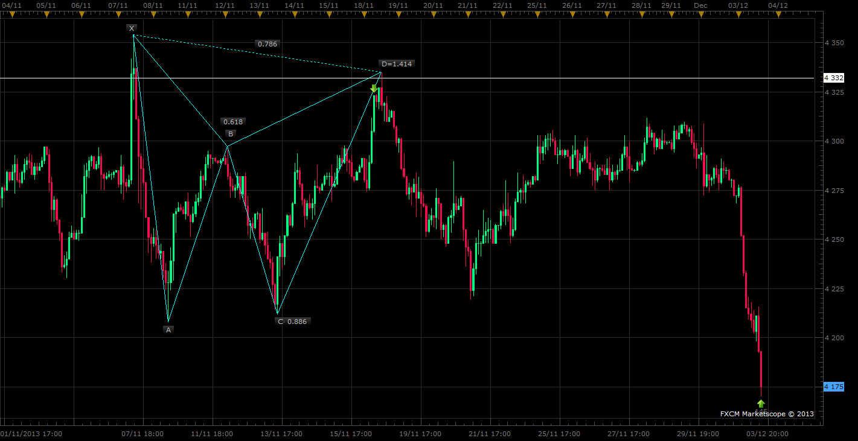Select the white horizontal line at 4 332

409,78
